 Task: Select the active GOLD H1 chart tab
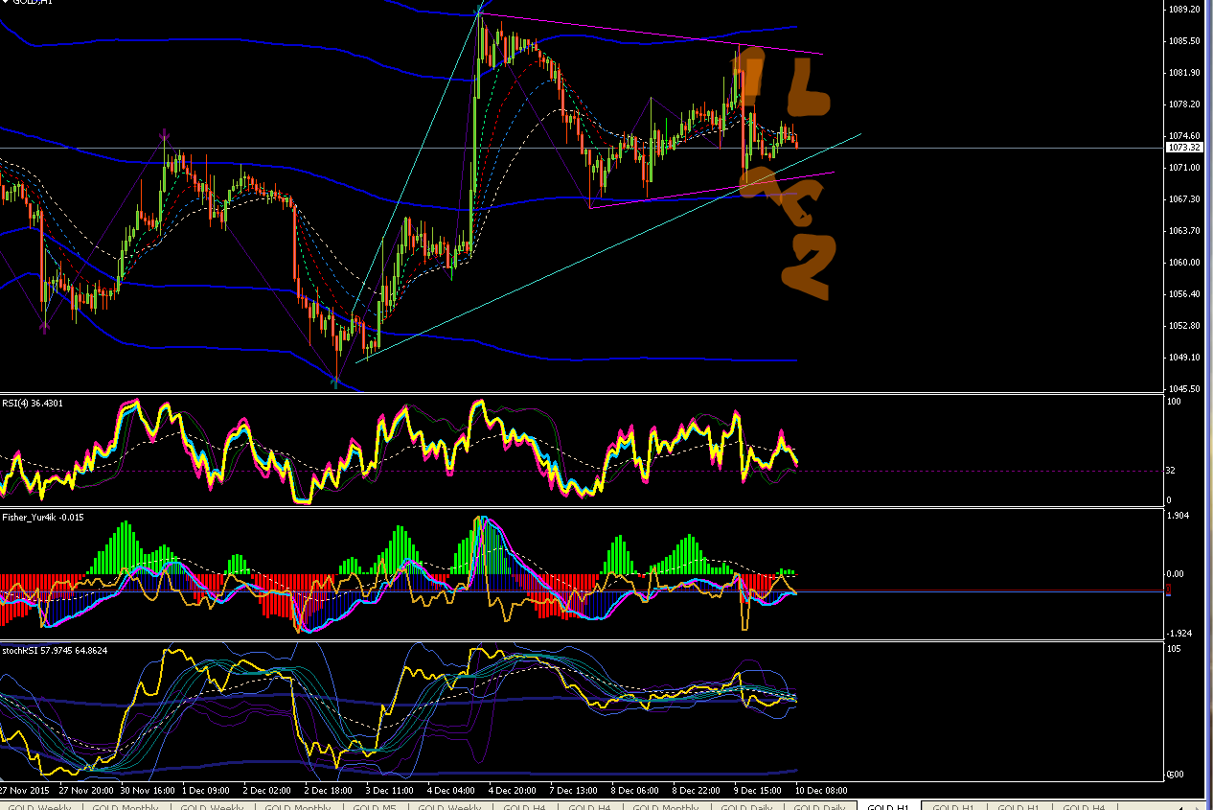(887, 807)
